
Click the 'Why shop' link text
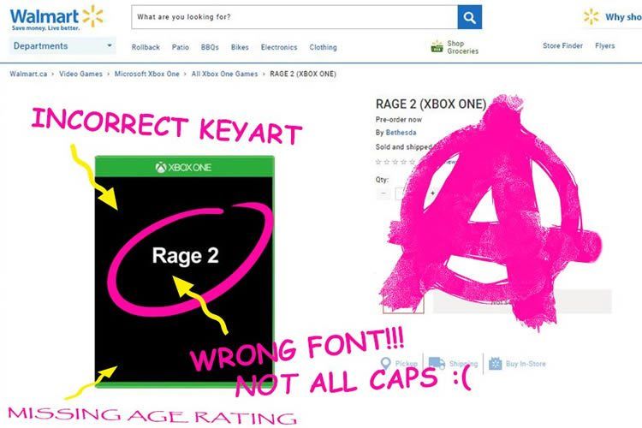[x=623, y=17]
